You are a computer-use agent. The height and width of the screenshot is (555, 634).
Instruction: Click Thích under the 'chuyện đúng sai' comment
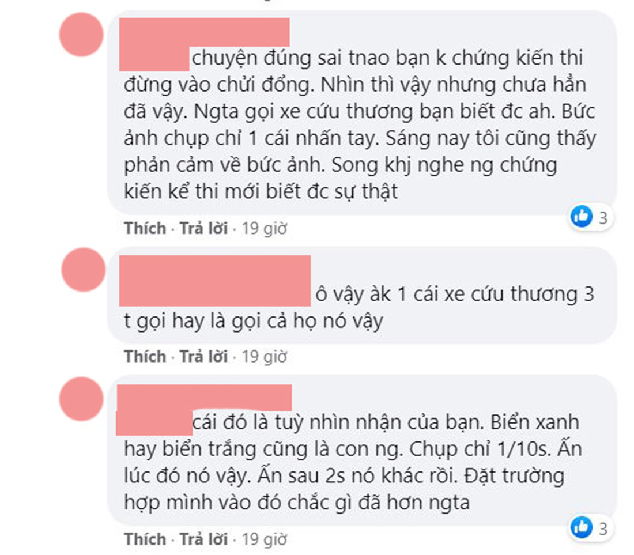145,228
